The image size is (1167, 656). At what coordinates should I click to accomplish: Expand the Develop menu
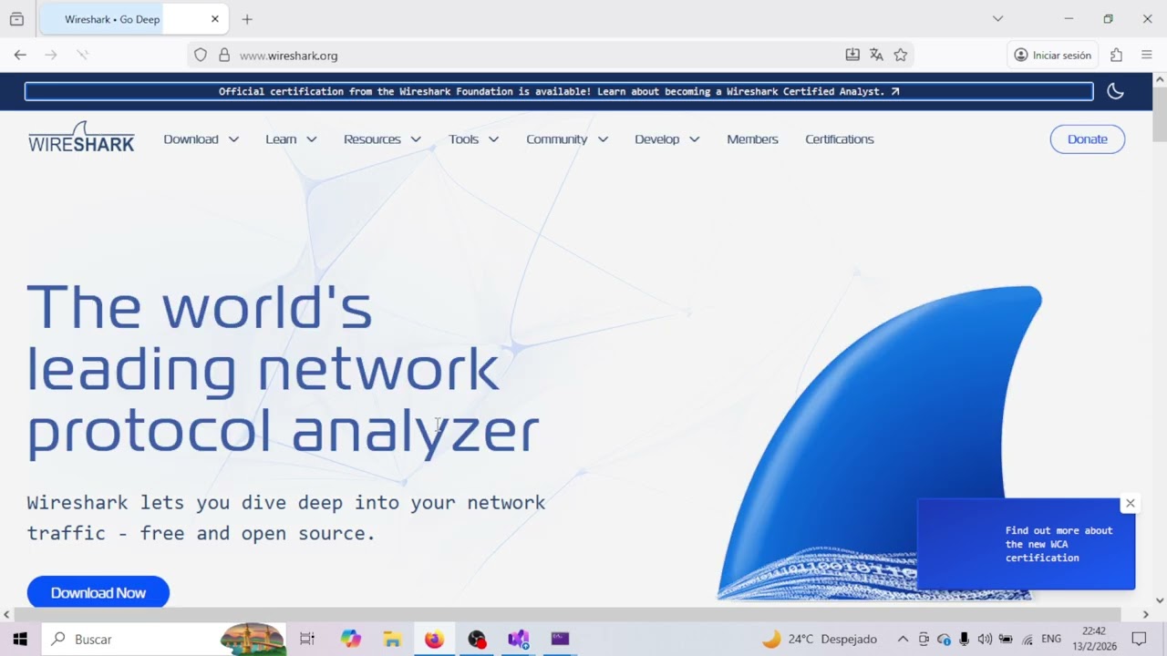tap(667, 139)
